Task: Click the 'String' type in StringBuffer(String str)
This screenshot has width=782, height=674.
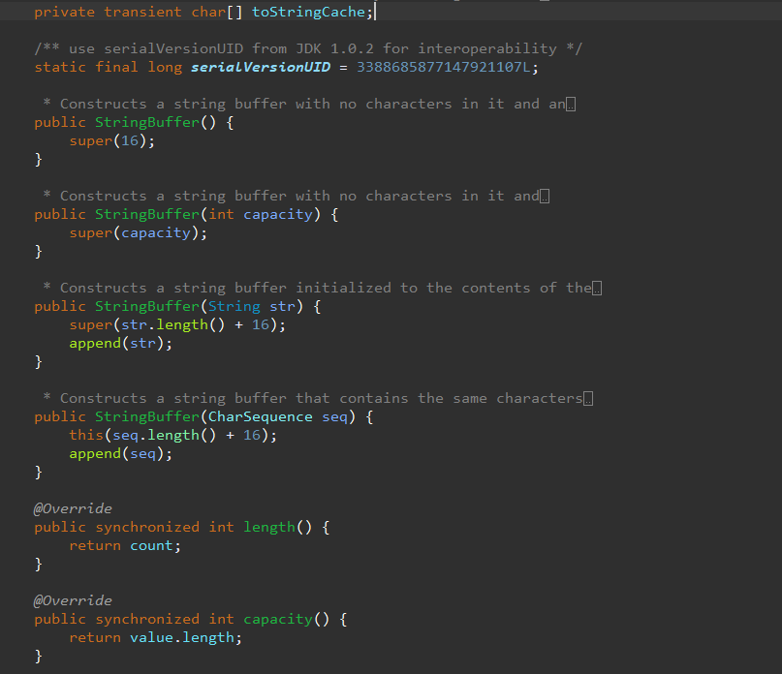Action: (234, 307)
